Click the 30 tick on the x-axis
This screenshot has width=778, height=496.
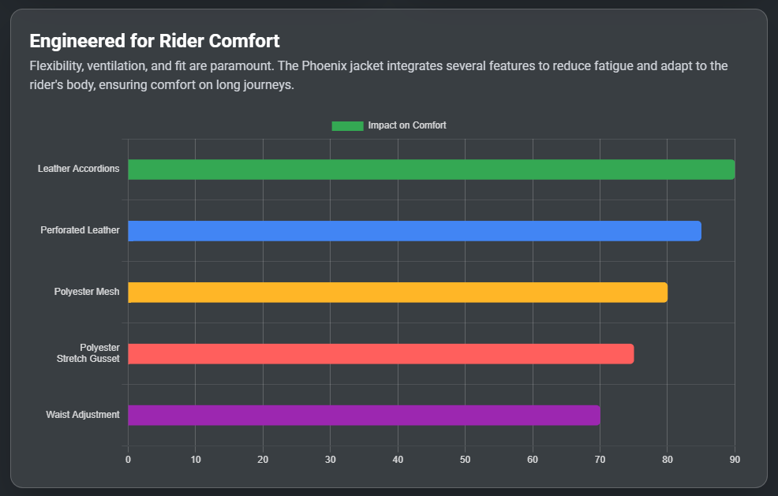pos(331,460)
